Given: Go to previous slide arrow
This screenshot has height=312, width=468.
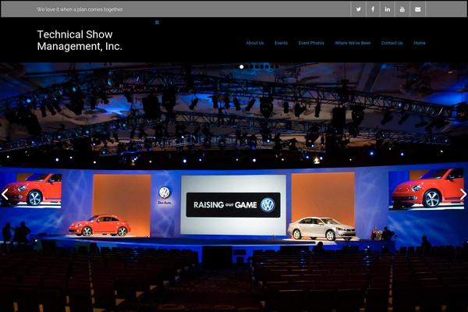Looking at the screenshot, I should tap(5, 194).
